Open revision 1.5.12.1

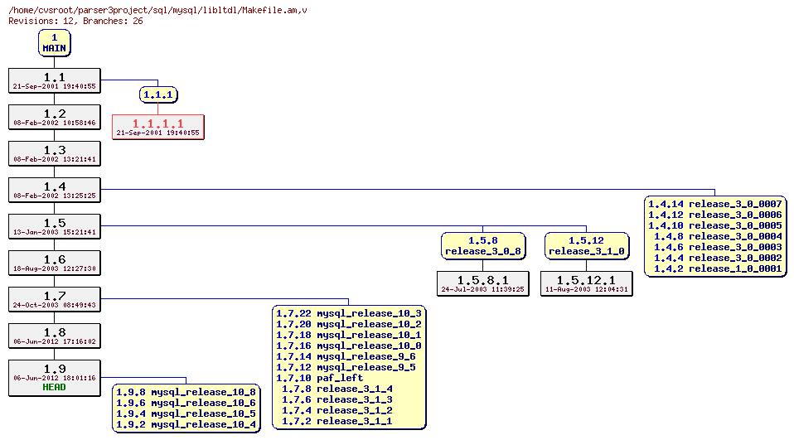(587, 283)
